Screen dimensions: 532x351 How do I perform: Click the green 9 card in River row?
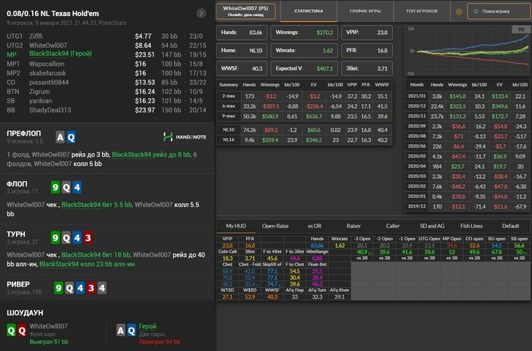[x=59, y=288]
